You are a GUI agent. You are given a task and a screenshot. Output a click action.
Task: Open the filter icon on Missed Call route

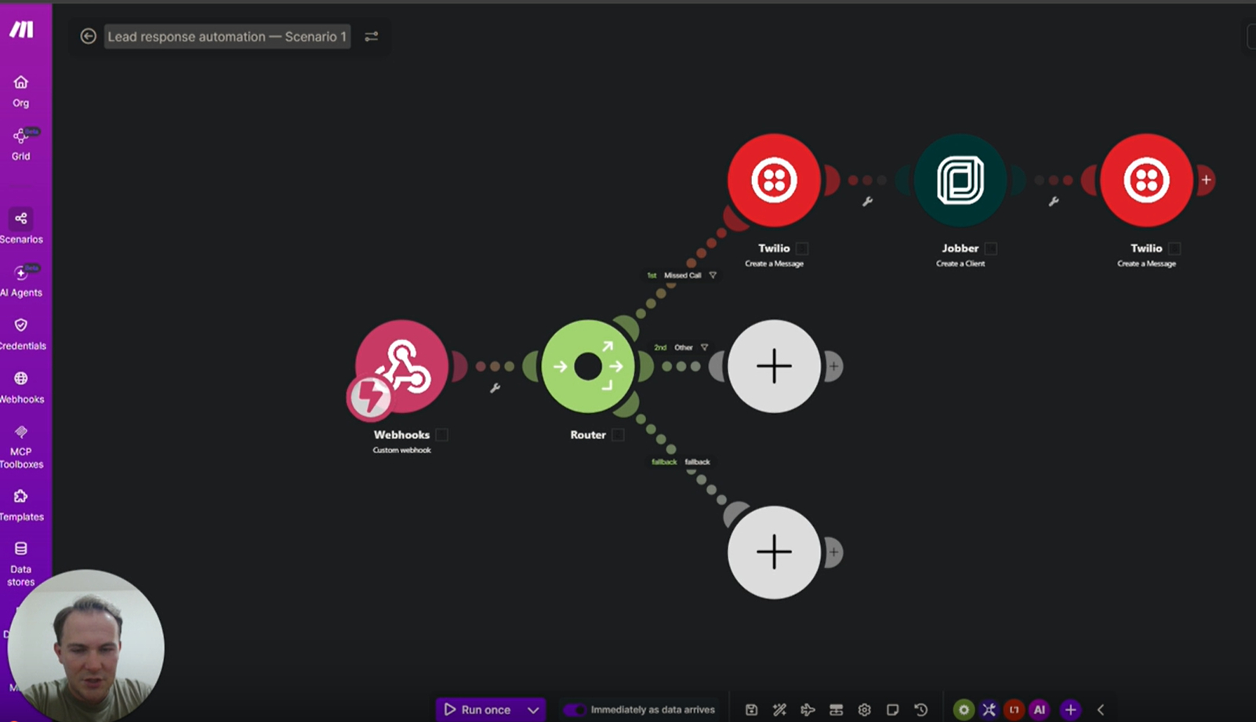[x=713, y=275]
